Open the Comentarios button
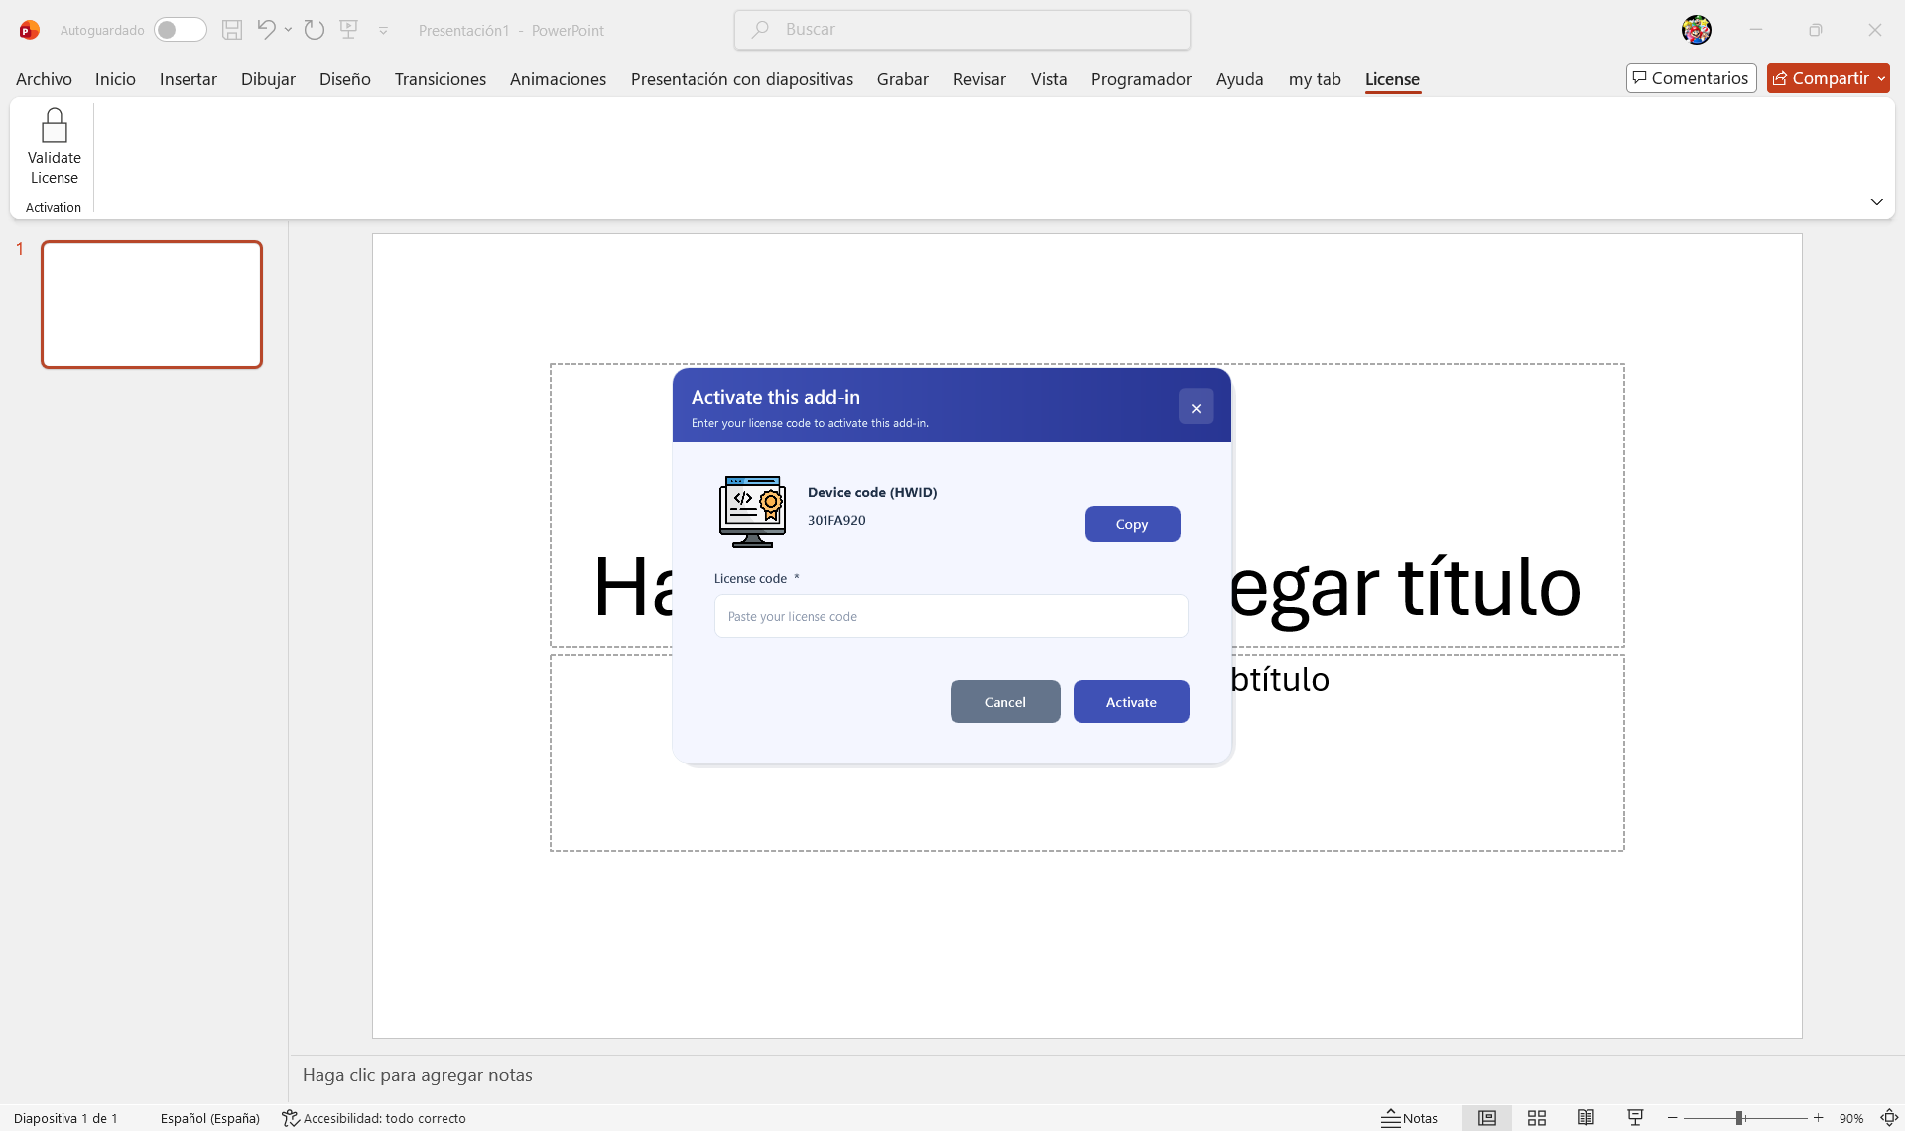The width and height of the screenshot is (1905, 1131). coord(1691,78)
